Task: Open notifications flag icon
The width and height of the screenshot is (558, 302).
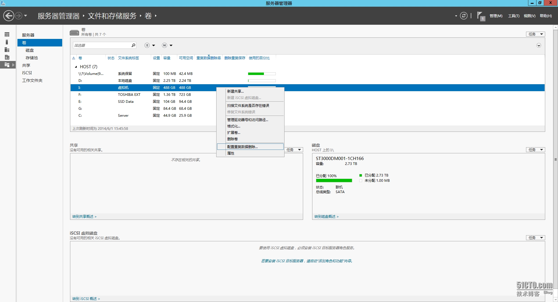Action: 481,16
